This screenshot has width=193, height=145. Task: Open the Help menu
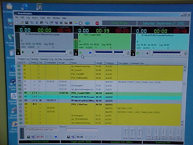[x=64, y=18]
